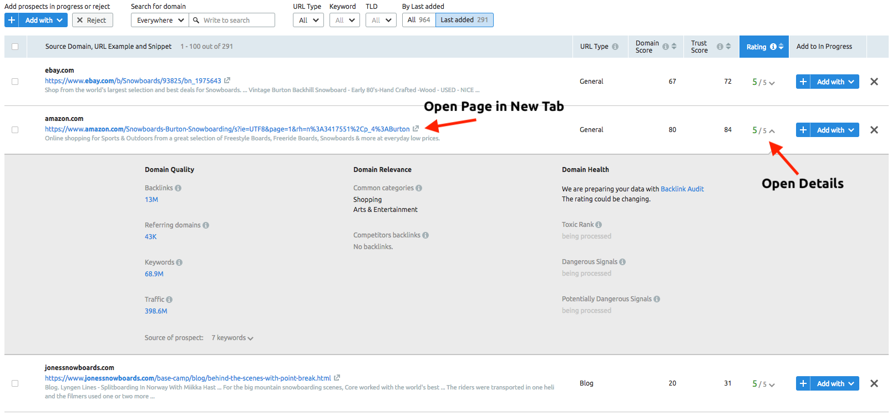Open jonessnowboards.com blog URL link
The height and width of the screenshot is (415, 892).
coord(188,378)
